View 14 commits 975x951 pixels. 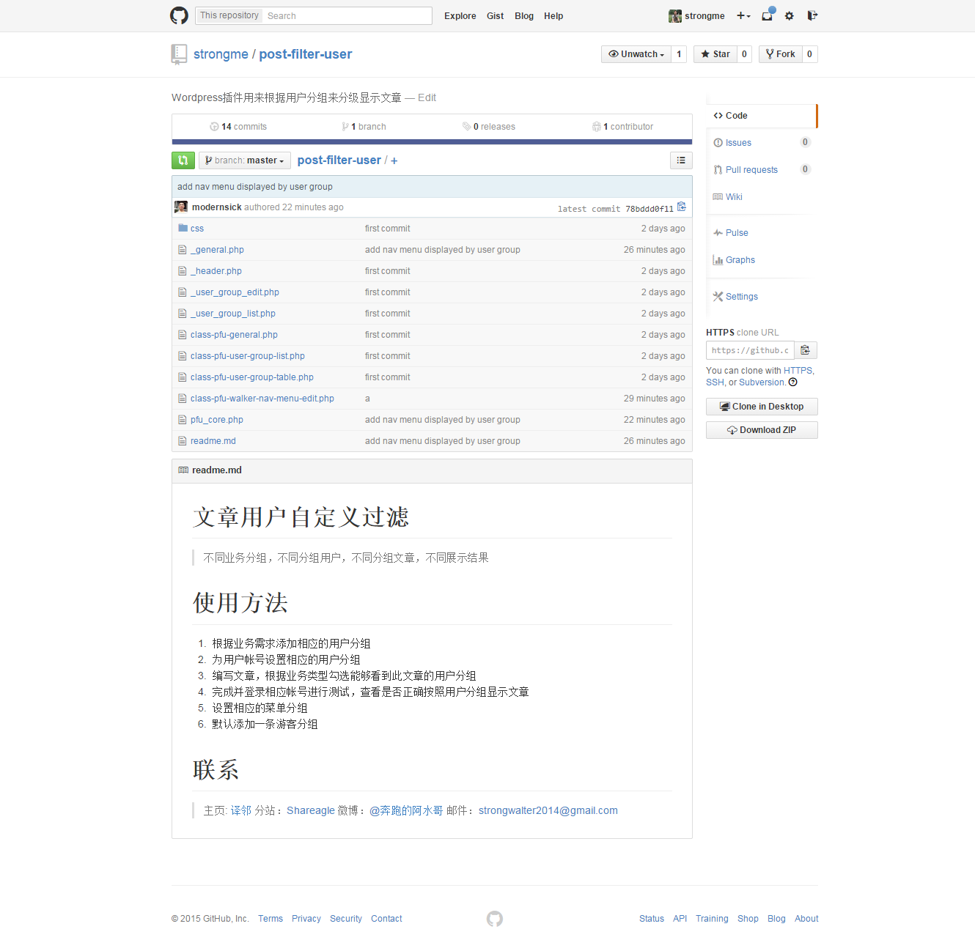(x=238, y=127)
